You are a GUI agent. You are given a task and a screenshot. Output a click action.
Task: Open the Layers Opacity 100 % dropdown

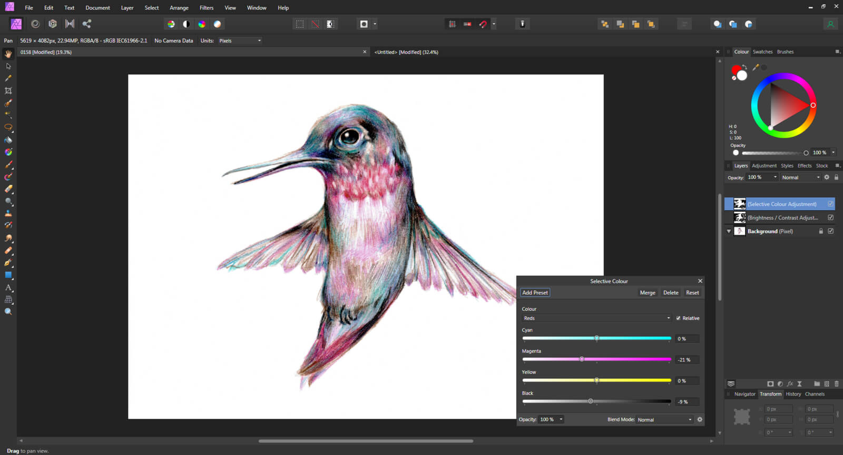[x=762, y=177]
